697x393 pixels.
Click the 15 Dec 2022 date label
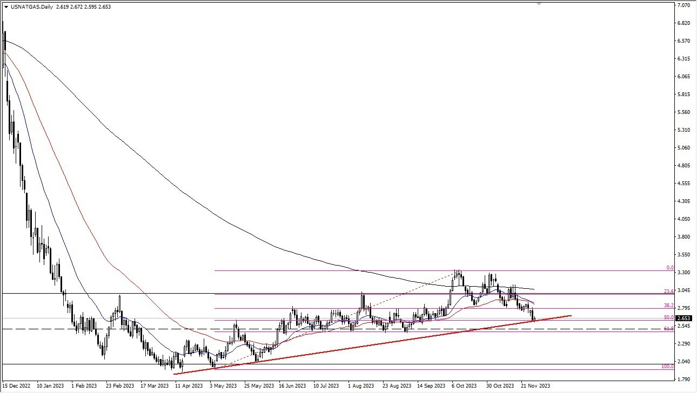[x=16, y=387]
